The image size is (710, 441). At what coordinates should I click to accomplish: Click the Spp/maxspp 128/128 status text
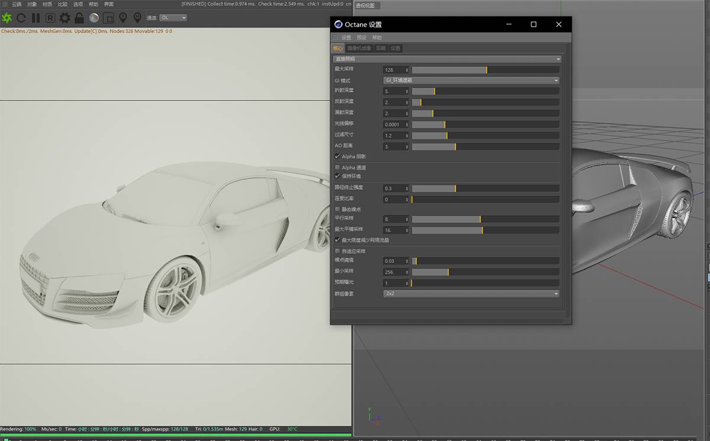pos(165,429)
